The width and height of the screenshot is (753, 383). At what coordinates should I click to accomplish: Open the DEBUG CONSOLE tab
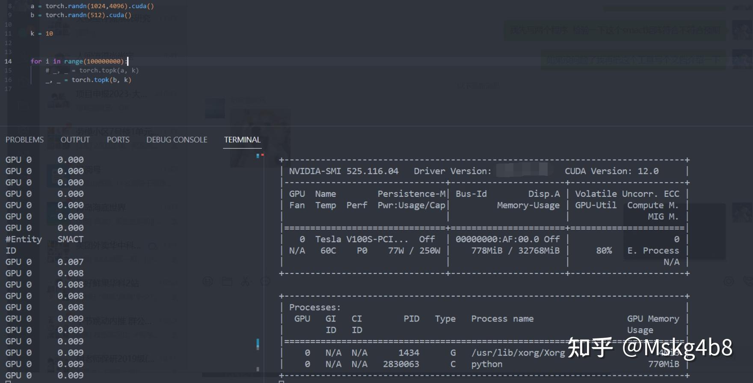[x=177, y=140]
